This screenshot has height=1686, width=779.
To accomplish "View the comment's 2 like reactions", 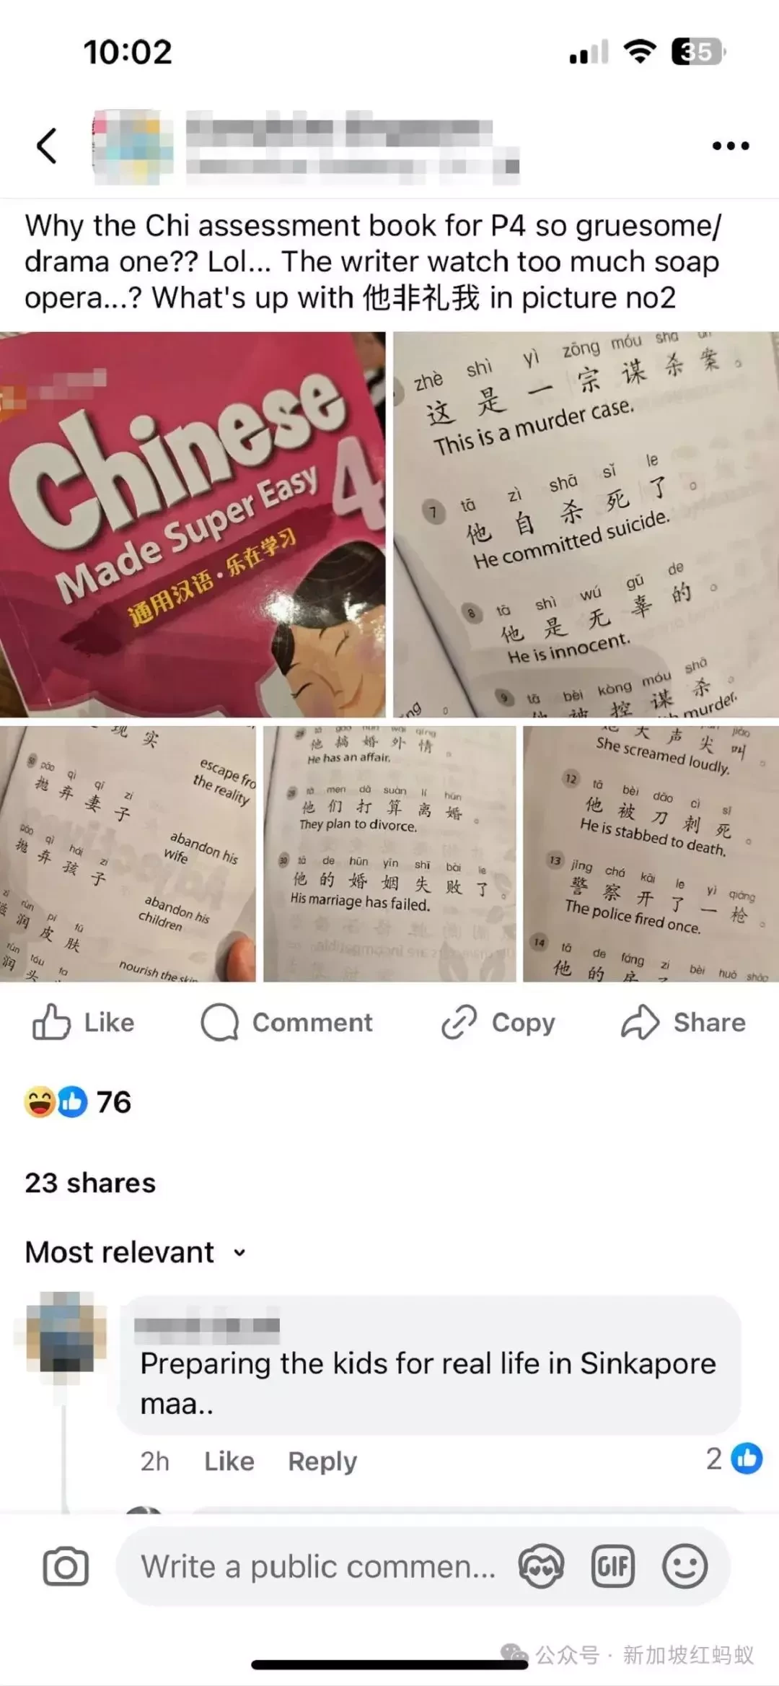I will click(734, 1459).
